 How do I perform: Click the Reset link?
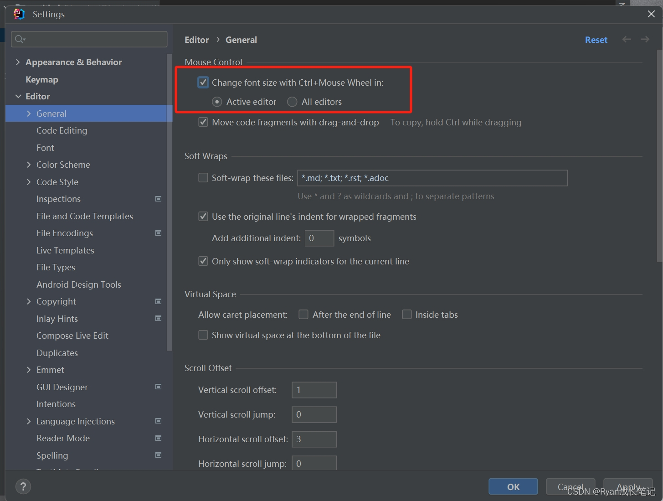point(596,40)
